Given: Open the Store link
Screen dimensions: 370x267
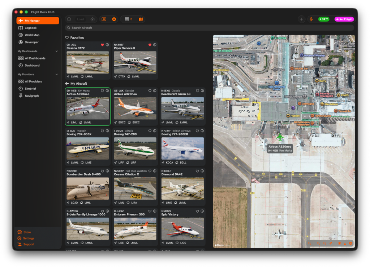Looking at the screenshot, I should (27, 232).
